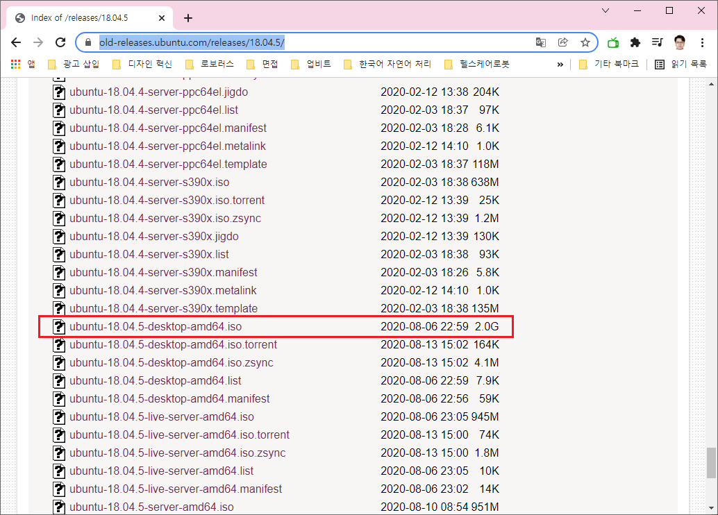Open a new tab with plus

(187, 18)
